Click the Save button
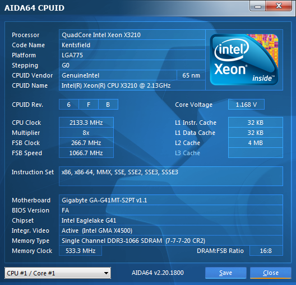This screenshot has height=285, width=296. (x=225, y=273)
